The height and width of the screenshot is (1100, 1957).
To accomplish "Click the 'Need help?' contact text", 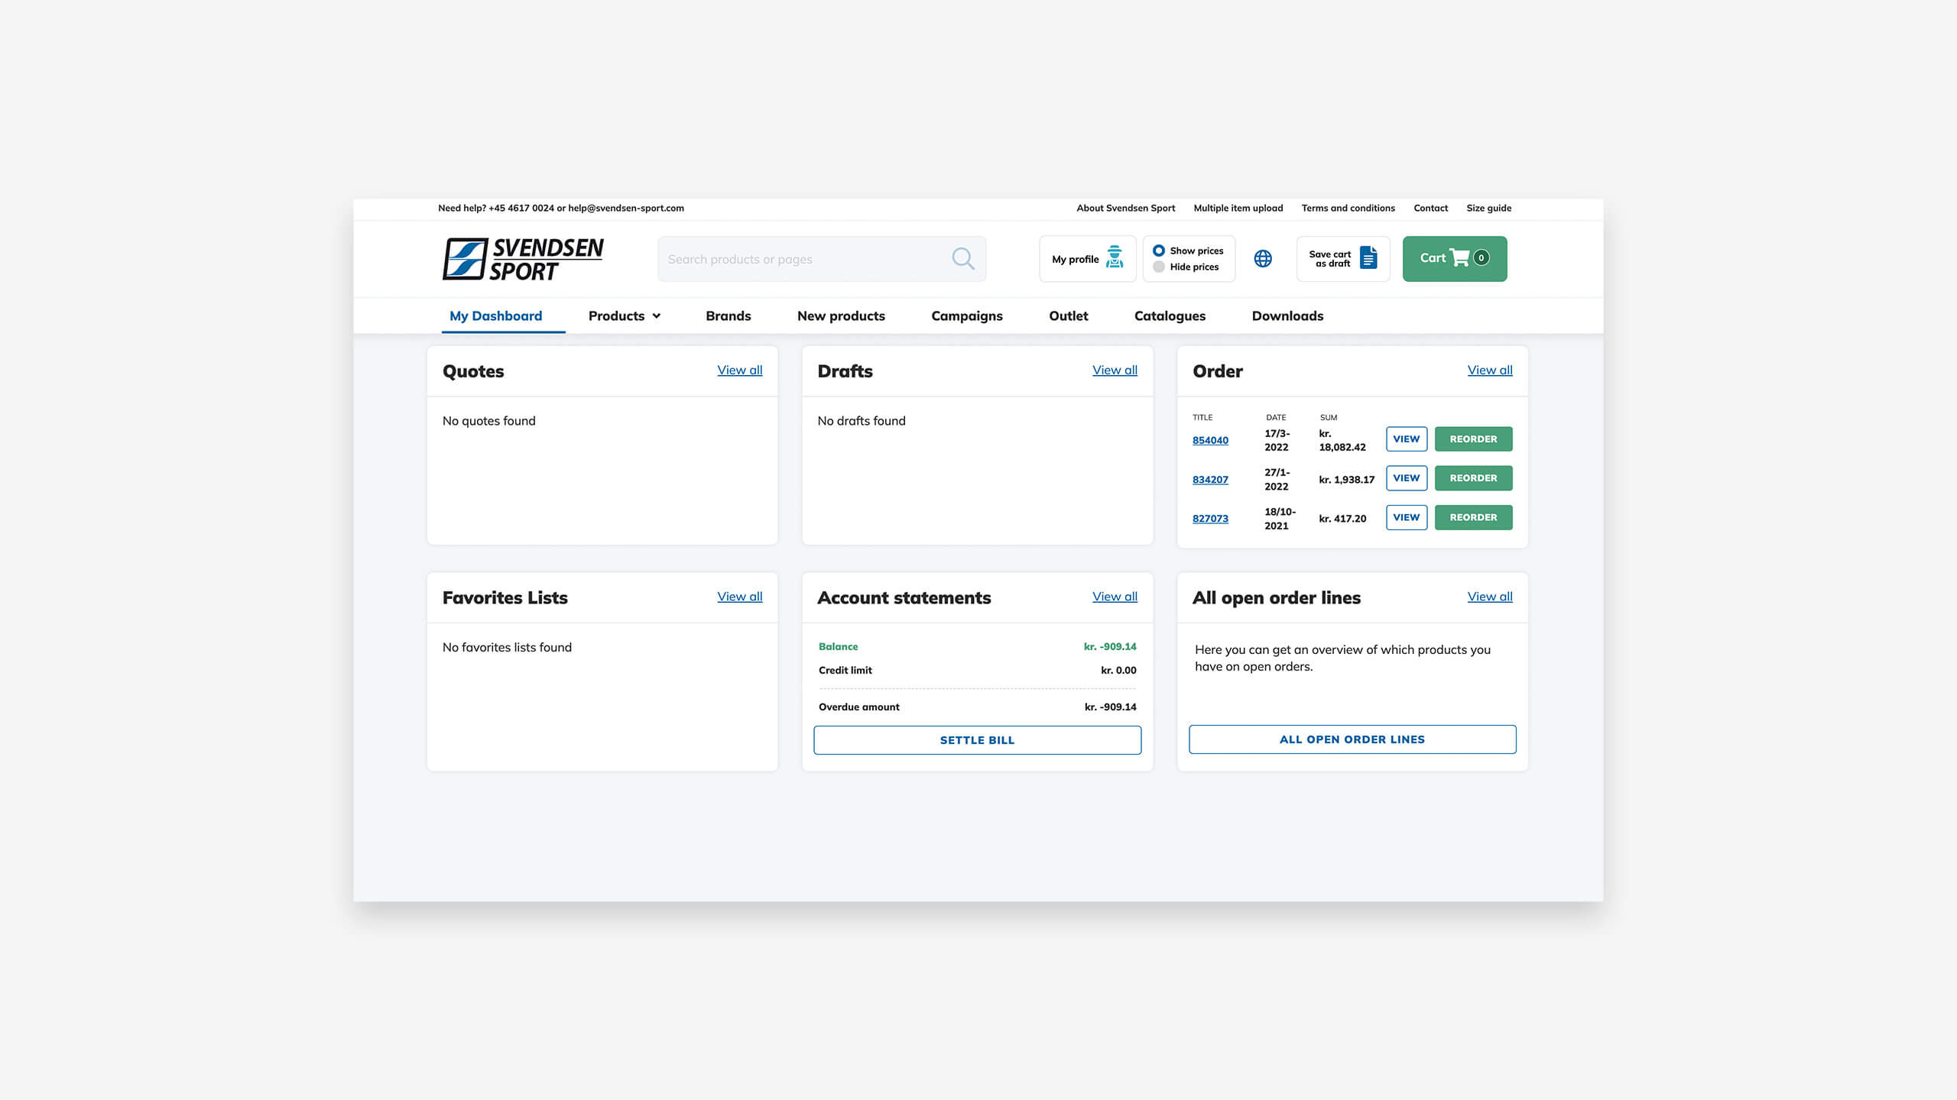I will [561, 208].
